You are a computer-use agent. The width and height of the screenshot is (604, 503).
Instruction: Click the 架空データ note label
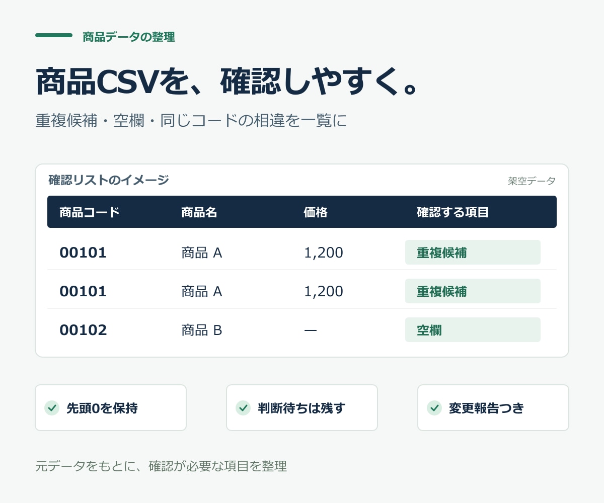tap(532, 181)
